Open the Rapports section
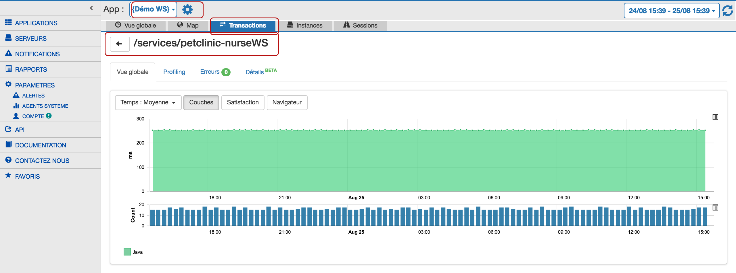The height and width of the screenshot is (273, 736). 31,69
